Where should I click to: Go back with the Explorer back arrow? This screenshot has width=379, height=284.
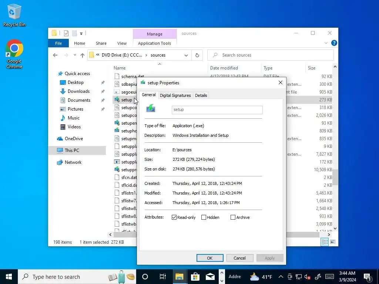(x=55, y=55)
